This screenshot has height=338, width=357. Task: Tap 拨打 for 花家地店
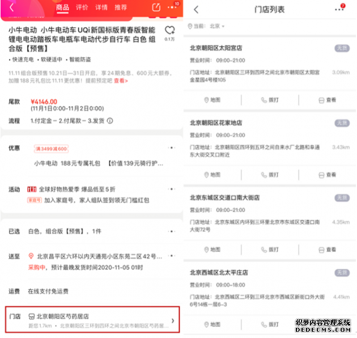coord(270,175)
